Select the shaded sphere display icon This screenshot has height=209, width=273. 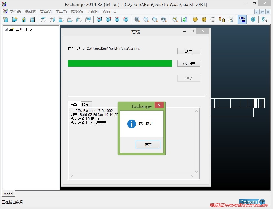[195, 19]
